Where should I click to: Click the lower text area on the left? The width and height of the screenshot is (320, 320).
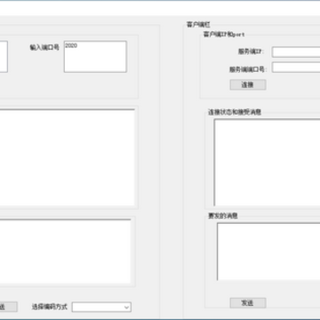tap(65, 252)
